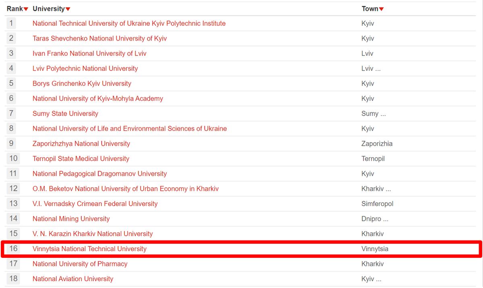This screenshot has height=288, width=483.
Task: Open Borys Grinchenko Kyiv University link
Action: (x=82, y=83)
